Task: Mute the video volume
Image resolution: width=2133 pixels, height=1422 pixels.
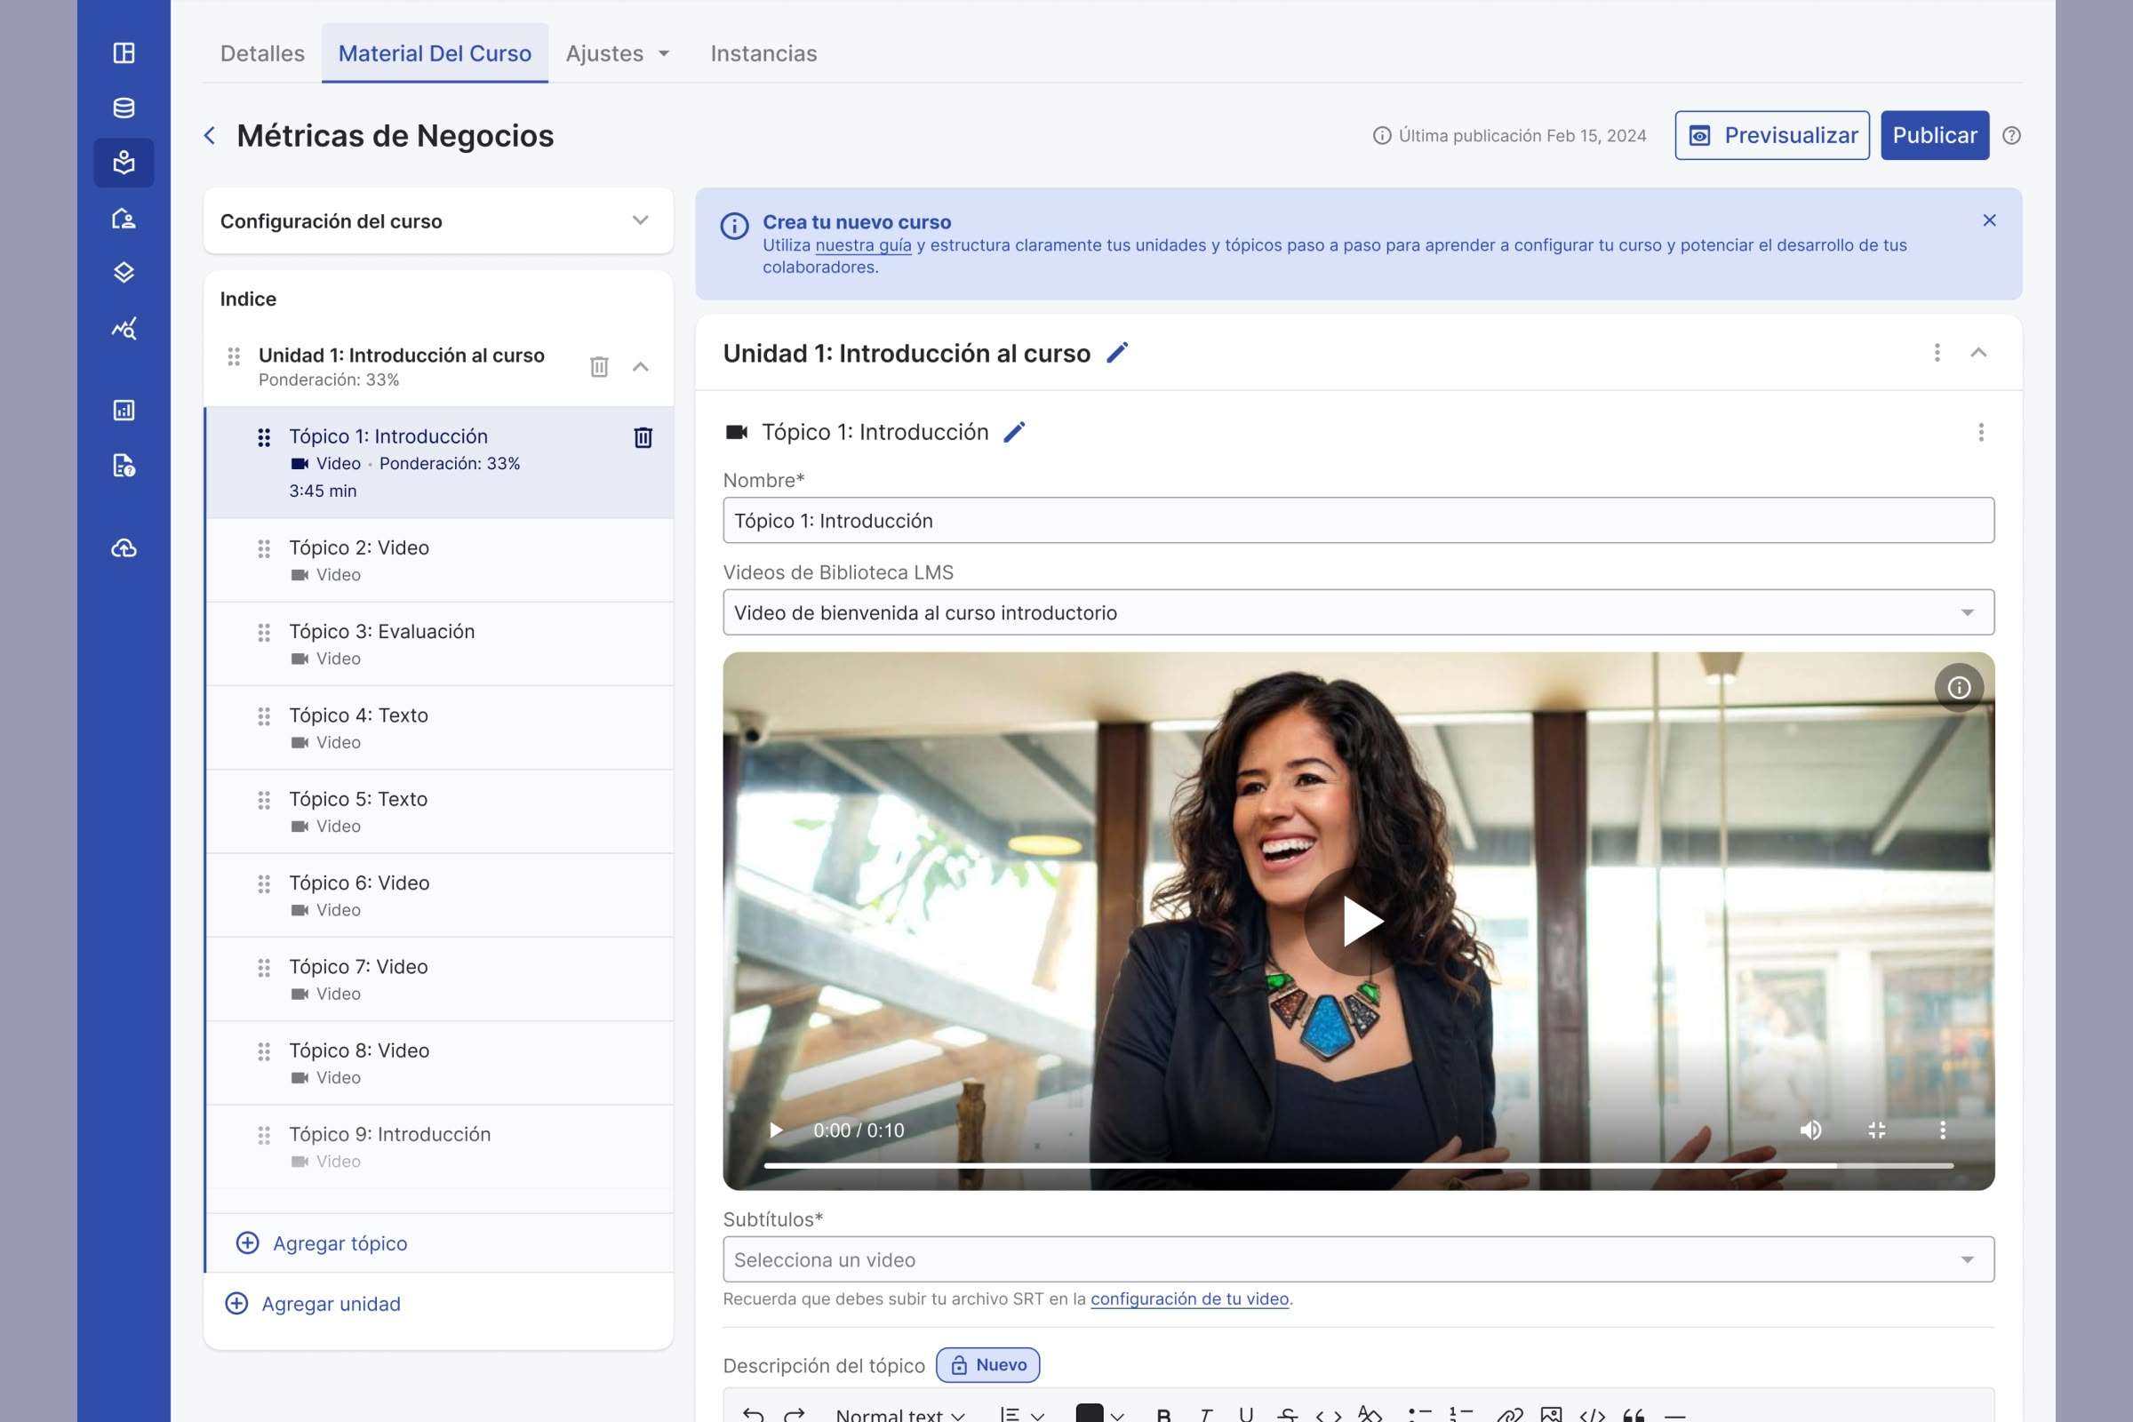Action: click(1810, 1130)
